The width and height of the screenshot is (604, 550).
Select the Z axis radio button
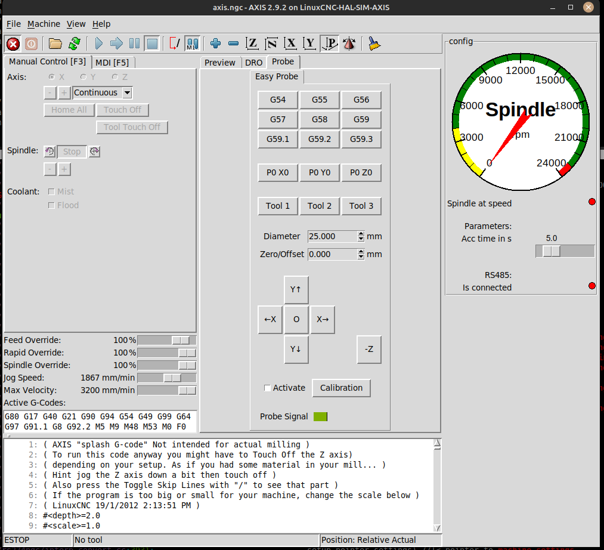[x=115, y=77]
